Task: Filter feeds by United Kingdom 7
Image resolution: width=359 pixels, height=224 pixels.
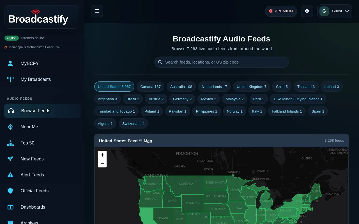Action: (x=252, y=87)
